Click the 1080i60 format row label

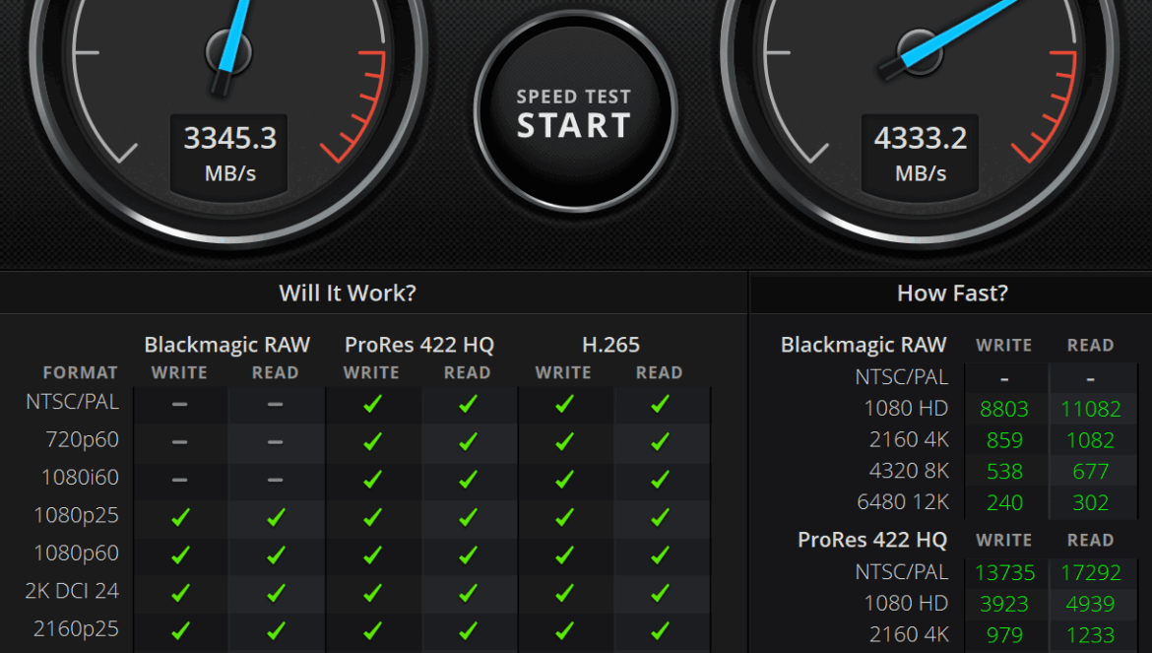click(80, 478)
